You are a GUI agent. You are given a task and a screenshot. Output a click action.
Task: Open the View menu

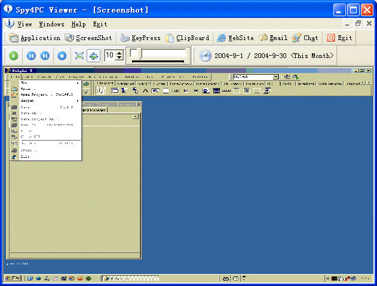(24, 24)
